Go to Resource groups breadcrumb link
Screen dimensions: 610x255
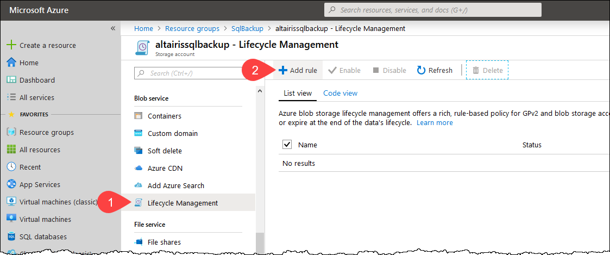tap(192, 28)
